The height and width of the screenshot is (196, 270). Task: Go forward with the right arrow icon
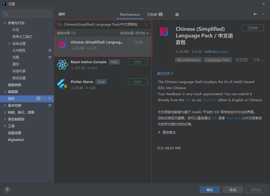262,14
